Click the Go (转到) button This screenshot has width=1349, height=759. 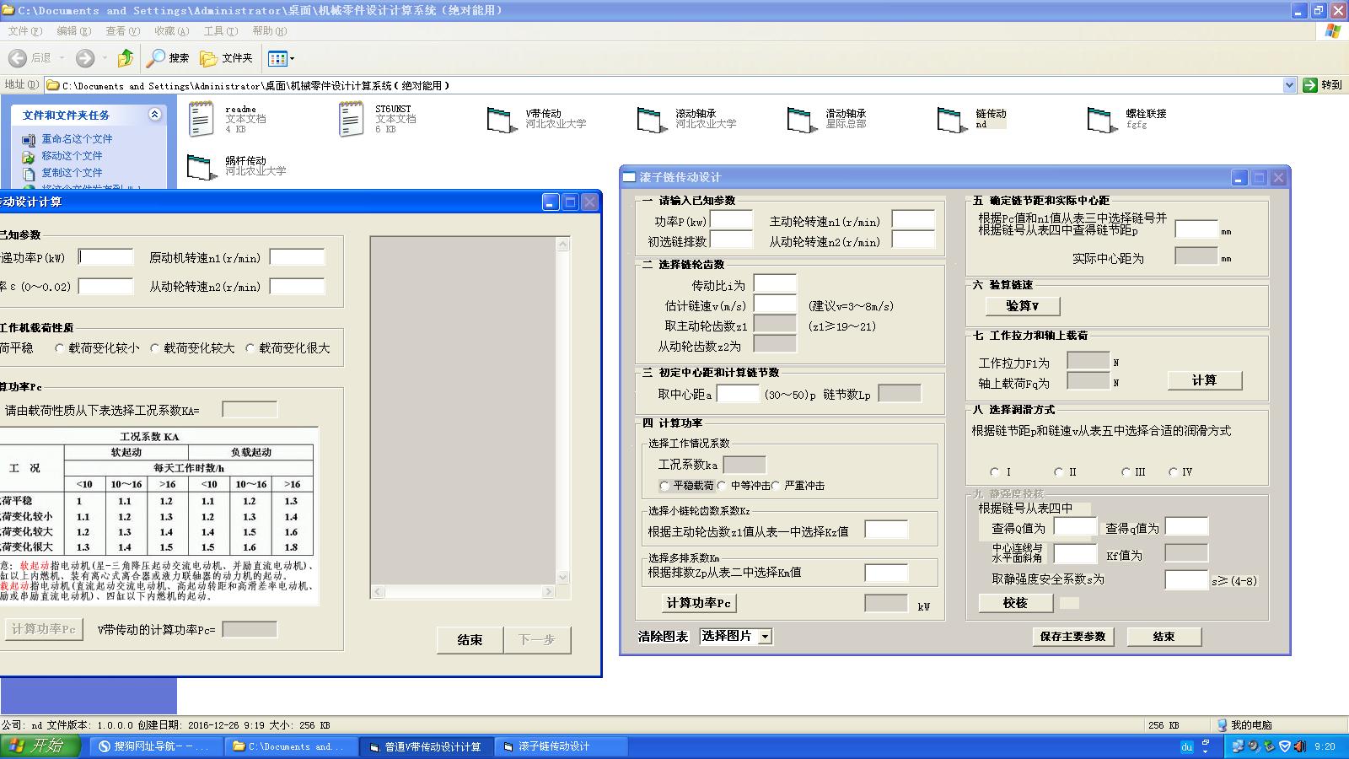pyautogui.click(x=1322, y=85)
